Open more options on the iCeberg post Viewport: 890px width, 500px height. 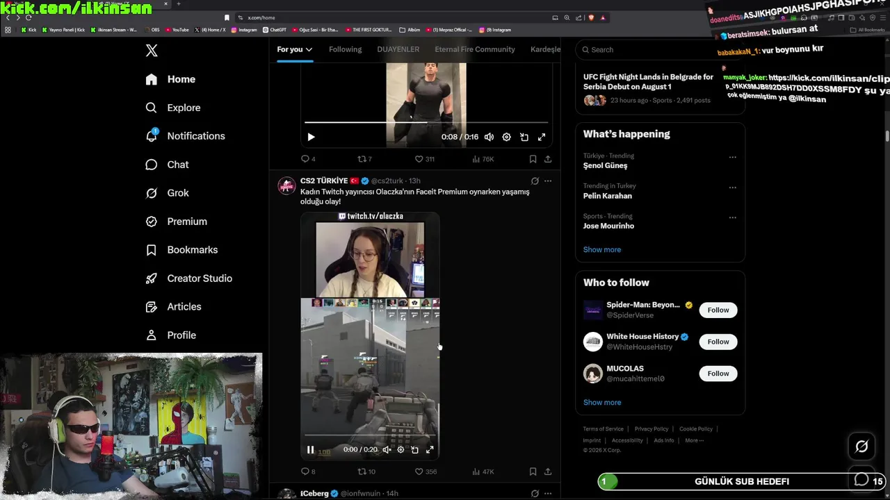coord(548,493)
